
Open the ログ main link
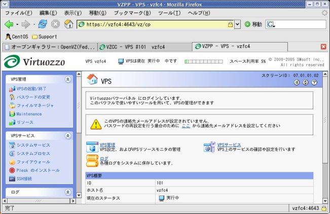[x=104, y=158]
